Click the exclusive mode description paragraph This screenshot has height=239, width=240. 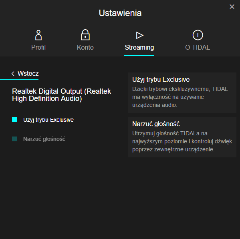click(x=180, y=97)
